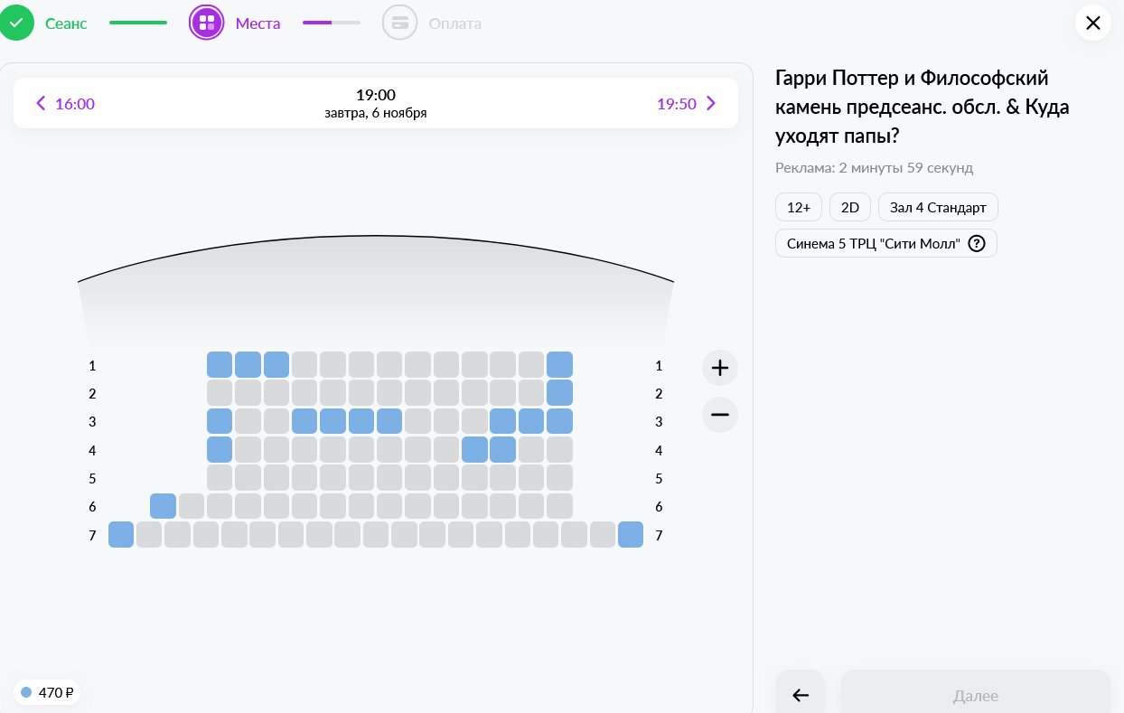Select the first available seat in row 1

click(220, 365)
